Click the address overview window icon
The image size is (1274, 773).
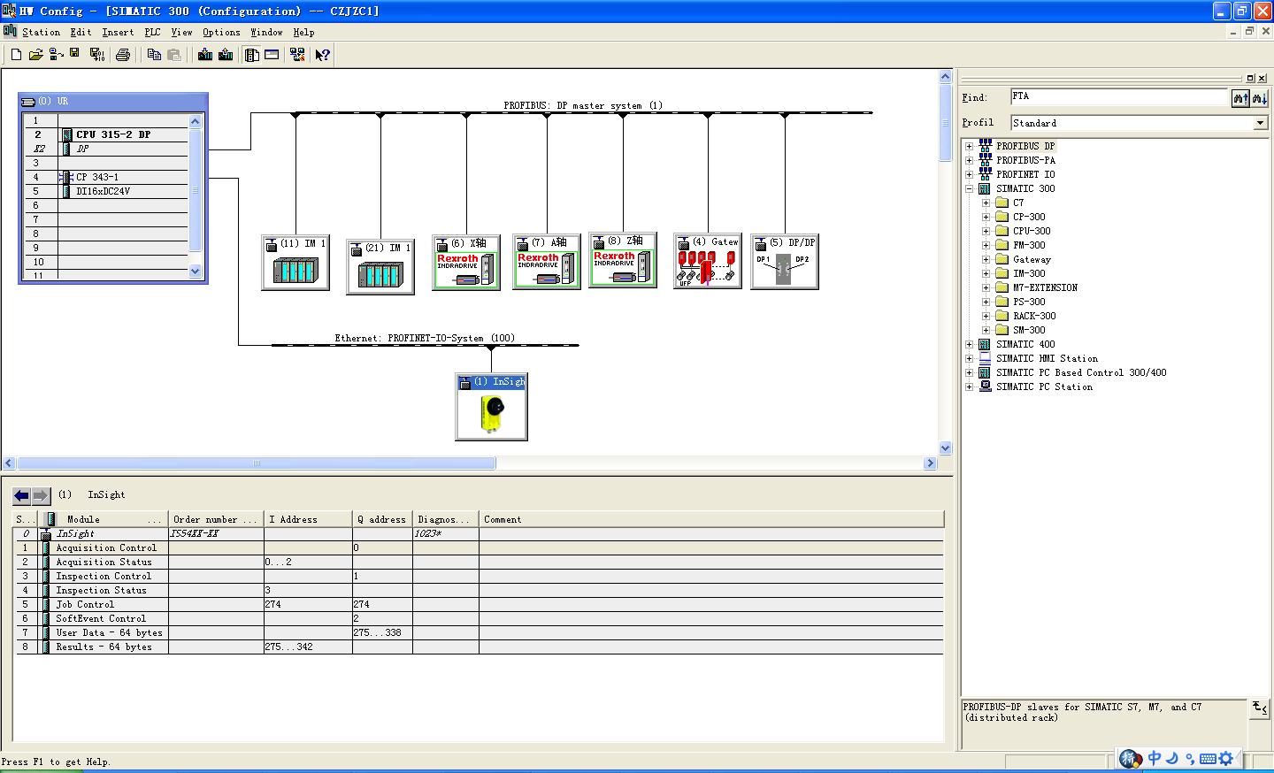[x=272, y=55]
